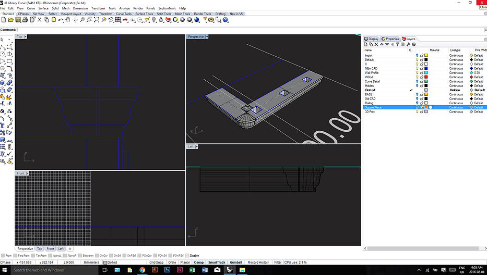
Task: Open the Analyze menu
Action: tap(125, 8)
